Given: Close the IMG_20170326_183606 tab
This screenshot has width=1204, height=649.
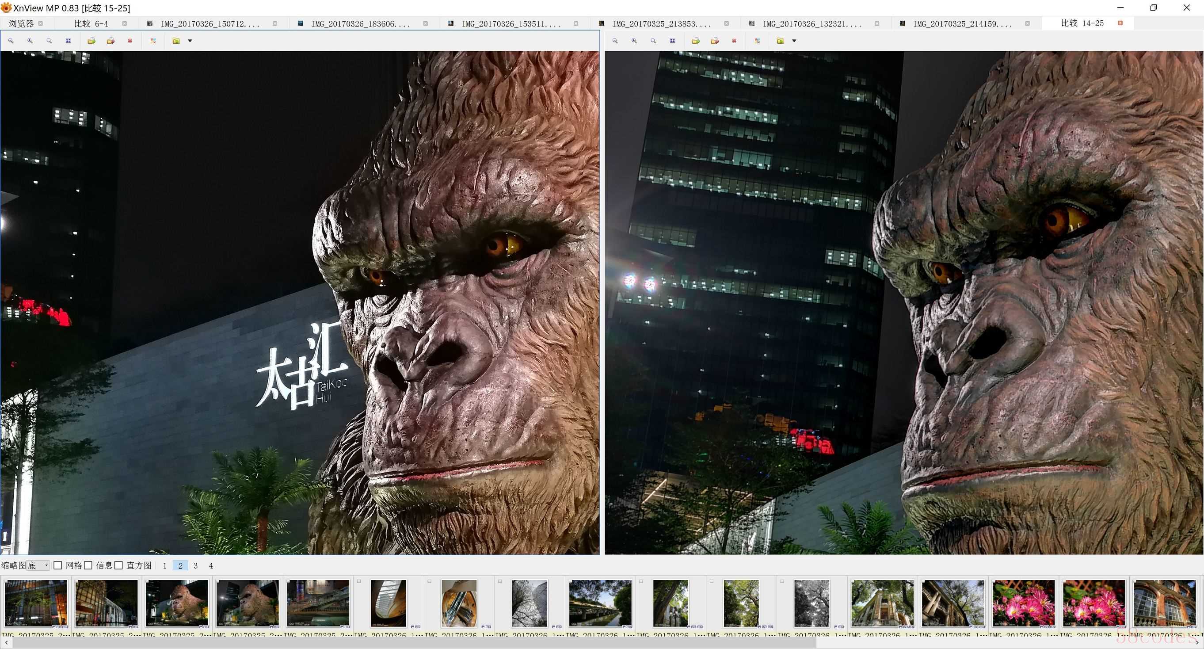Looking at the screenshot, I should point(425,23).
